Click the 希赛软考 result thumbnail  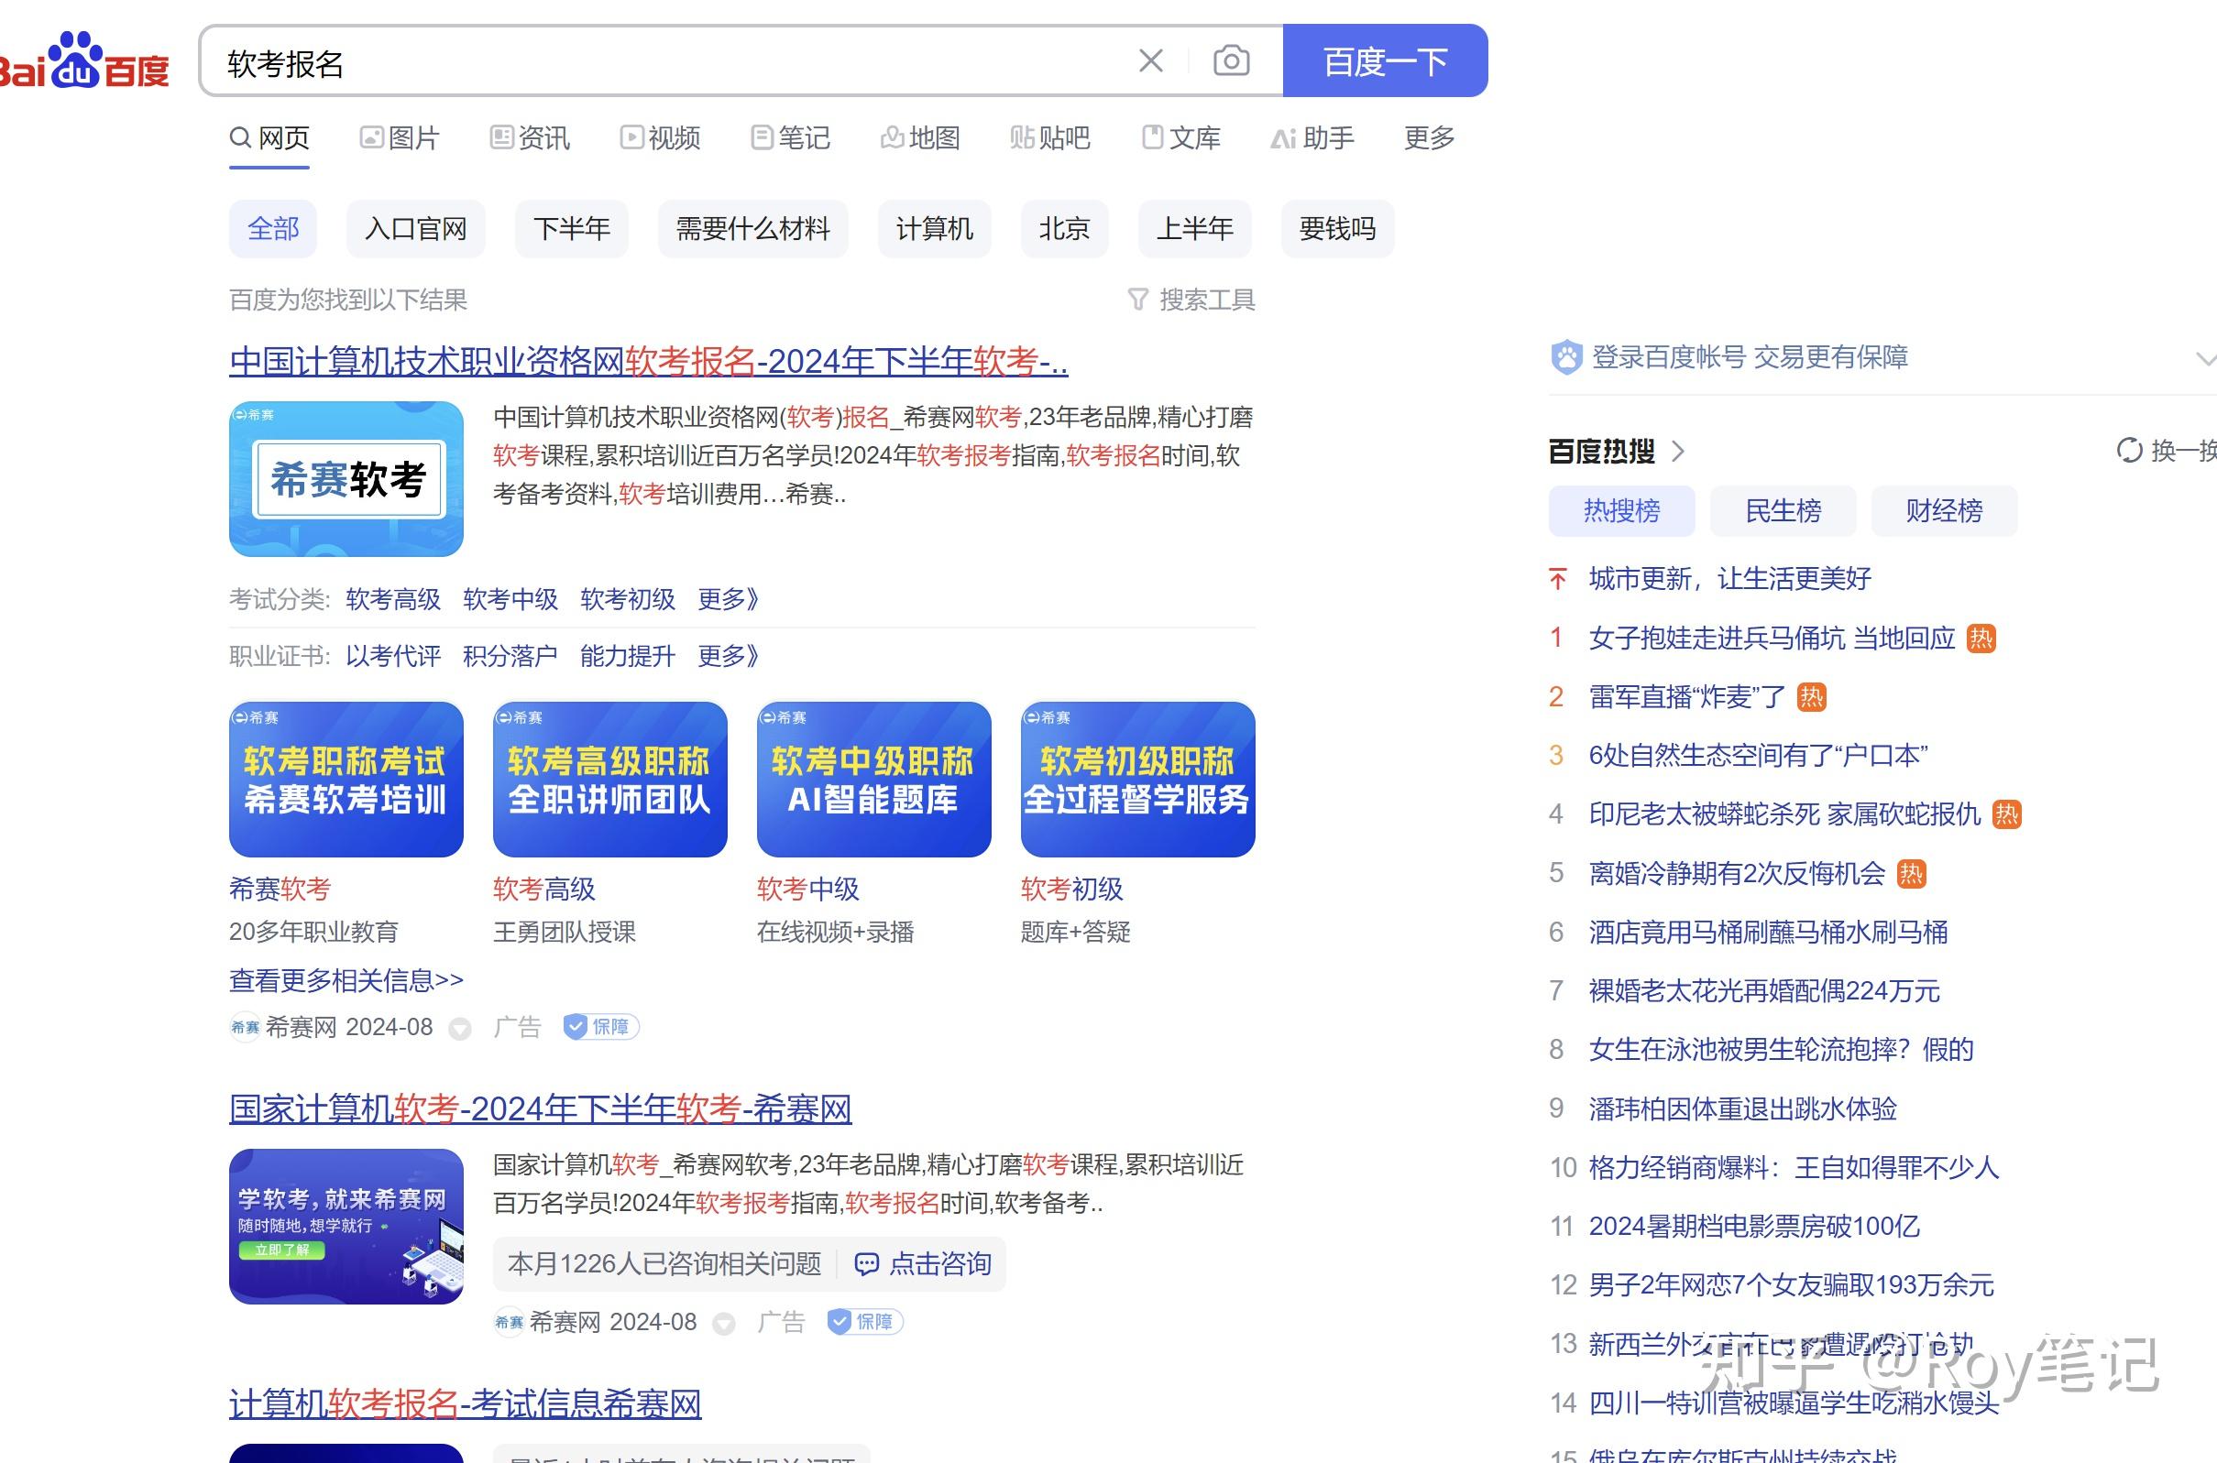(346, 478)
